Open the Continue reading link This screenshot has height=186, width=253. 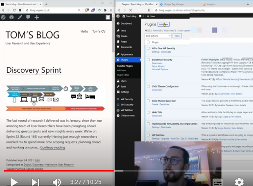pos(52,147)
